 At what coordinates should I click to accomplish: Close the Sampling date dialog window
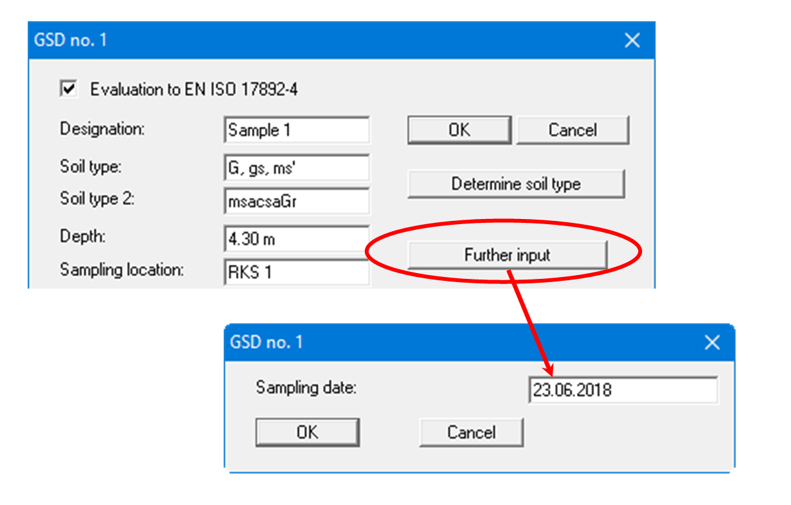[x=712, y=342]
